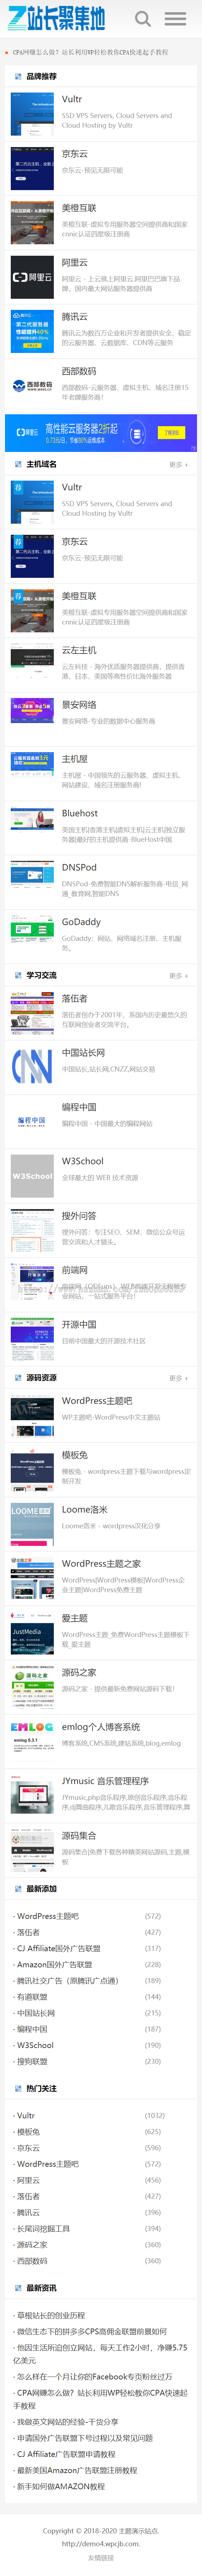Screen dimensions: 202x2576
Task: Open the 中国站长网 logo thumbnail
Action: (32, 1067)
